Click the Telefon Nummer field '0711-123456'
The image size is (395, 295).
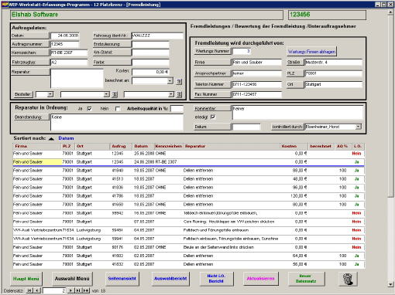tap(257, 84)
